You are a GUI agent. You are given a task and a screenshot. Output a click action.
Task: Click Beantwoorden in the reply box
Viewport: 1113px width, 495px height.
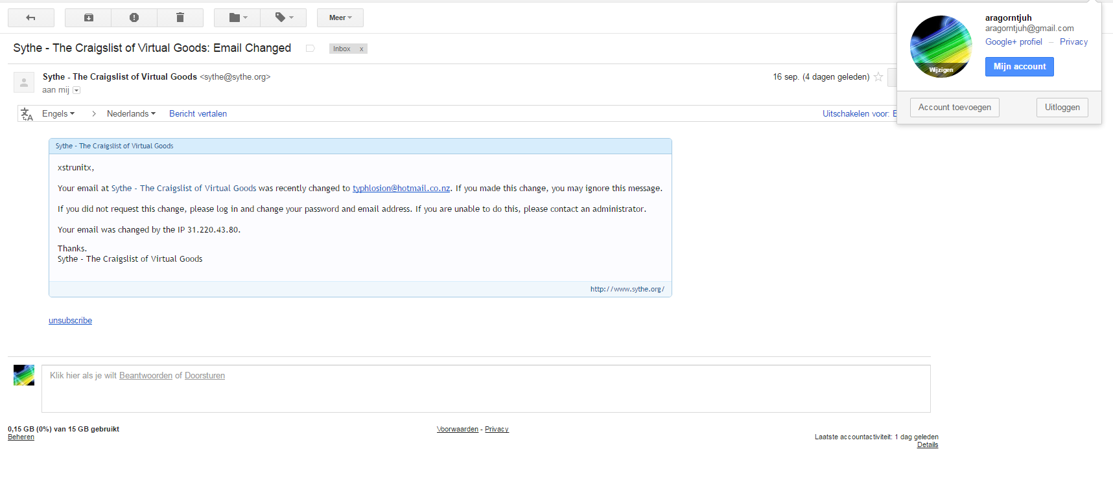click(146, 376)
